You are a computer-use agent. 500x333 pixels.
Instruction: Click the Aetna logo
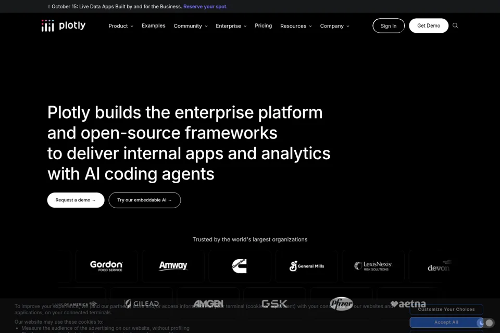pyautogui.click(x=408, y=304)
